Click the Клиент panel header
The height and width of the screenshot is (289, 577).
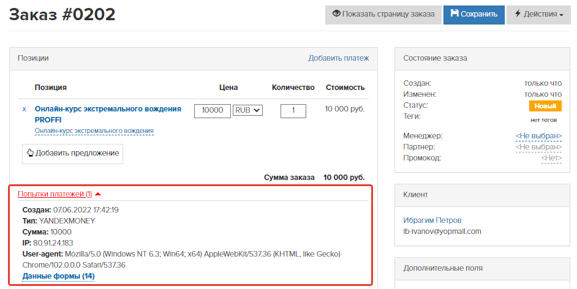coord(482,195)
